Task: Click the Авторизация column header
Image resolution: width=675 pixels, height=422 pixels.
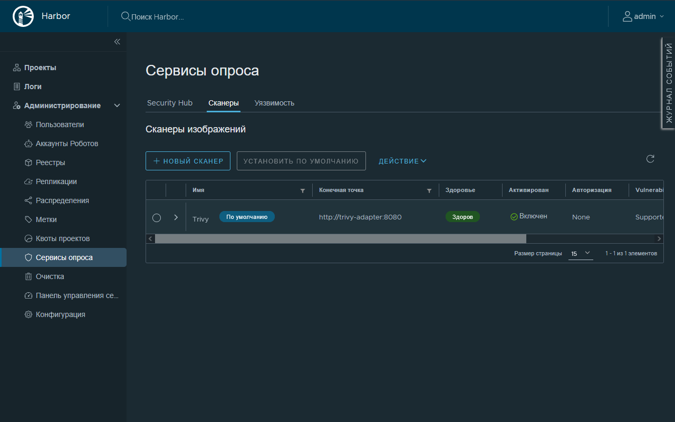Action: tap(592, 190)
